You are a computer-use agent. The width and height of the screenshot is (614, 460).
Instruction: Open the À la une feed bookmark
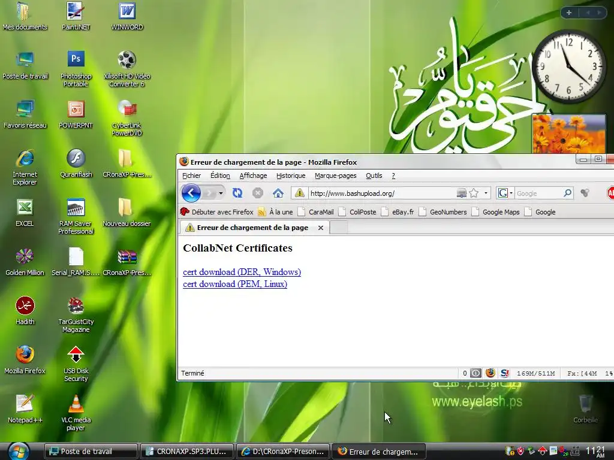(276, 212)
